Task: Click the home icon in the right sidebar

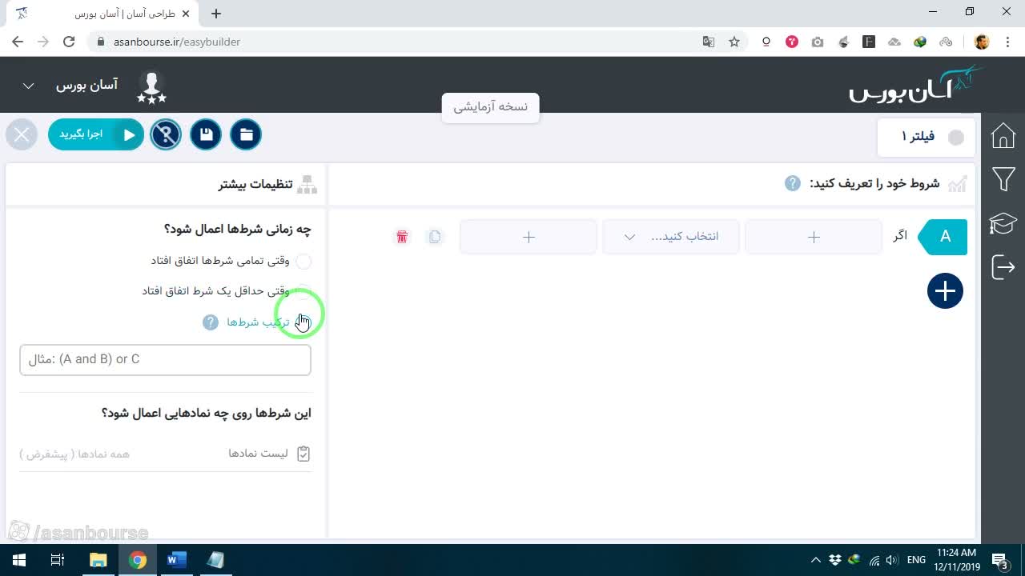Action: (1003, 136)
